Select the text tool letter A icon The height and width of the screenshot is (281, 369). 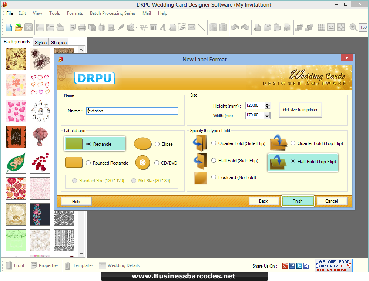162,27
